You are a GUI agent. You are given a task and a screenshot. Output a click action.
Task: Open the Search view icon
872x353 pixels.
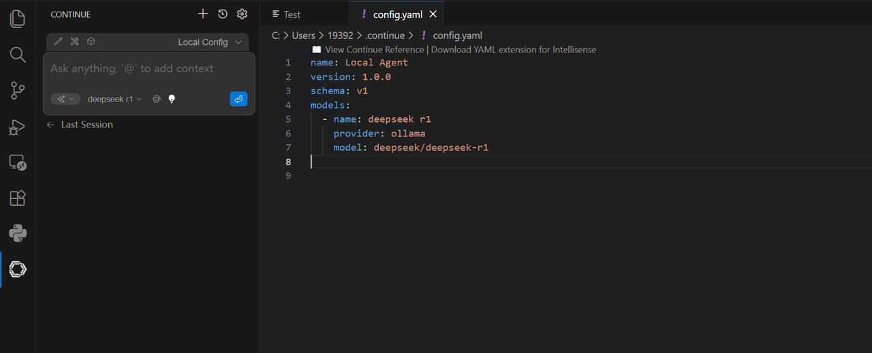click(18, 55)
